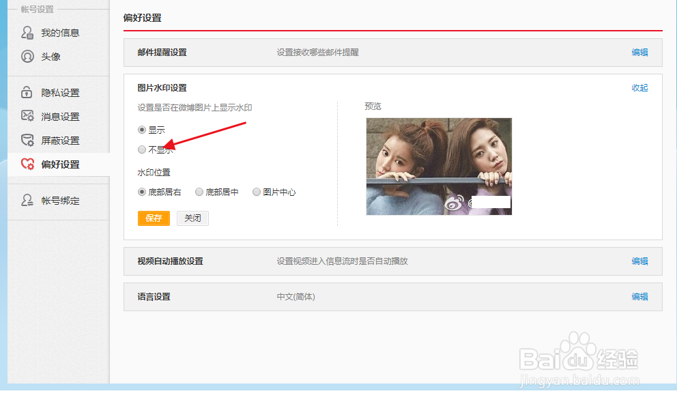This screenshot has width=677, height=404.
Task: Click the 偏好设置 page heading
Action: pos(142,18)
